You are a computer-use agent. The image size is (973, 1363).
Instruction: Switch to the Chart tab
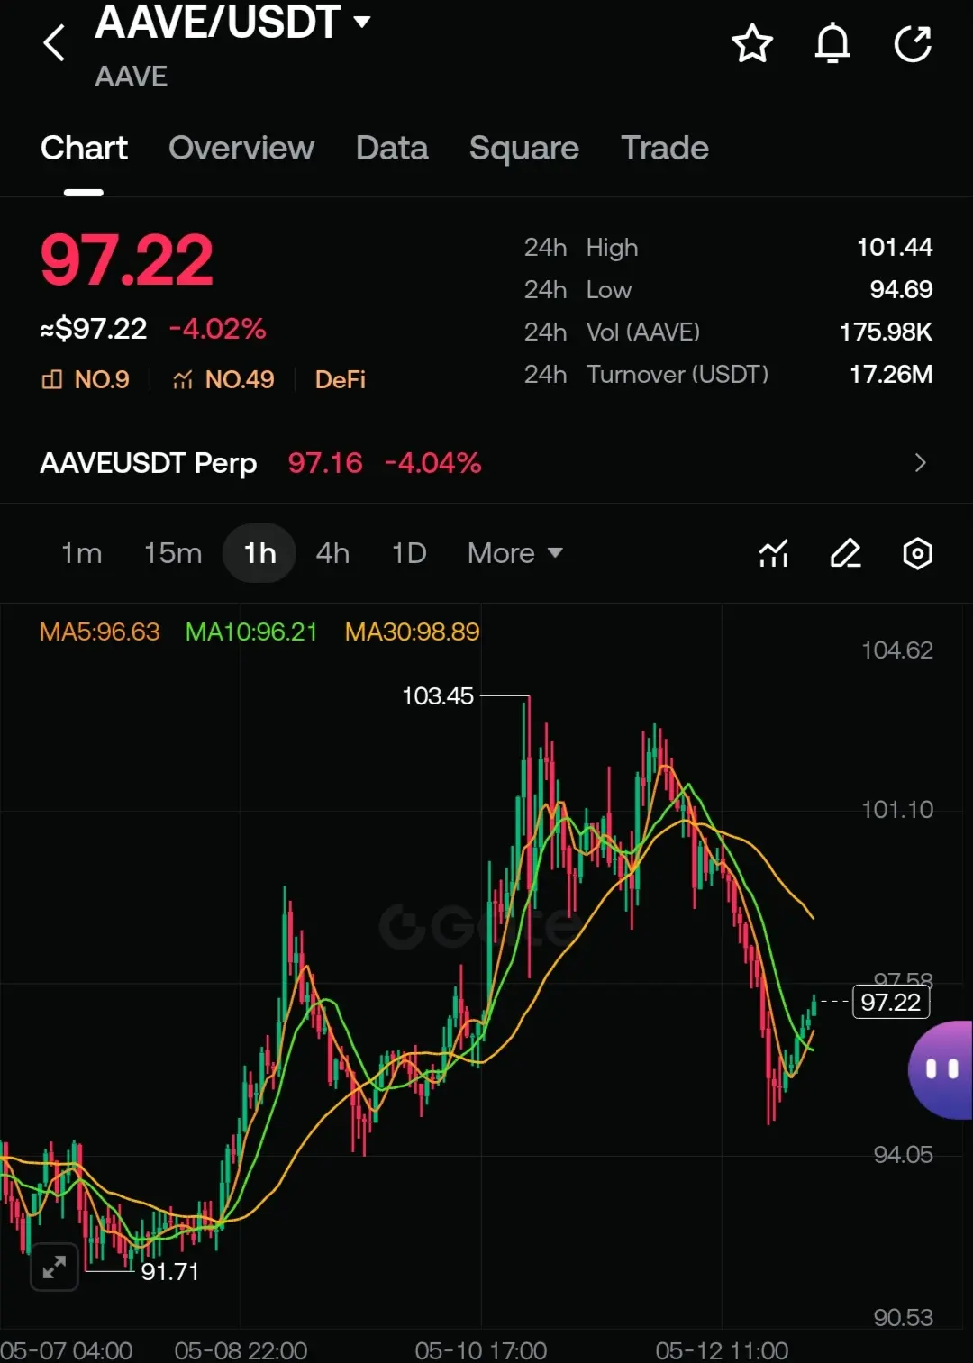click(x=84, y=148)
